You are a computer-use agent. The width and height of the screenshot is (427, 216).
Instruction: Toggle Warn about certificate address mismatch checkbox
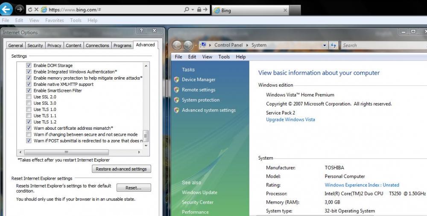pos(29,128)
